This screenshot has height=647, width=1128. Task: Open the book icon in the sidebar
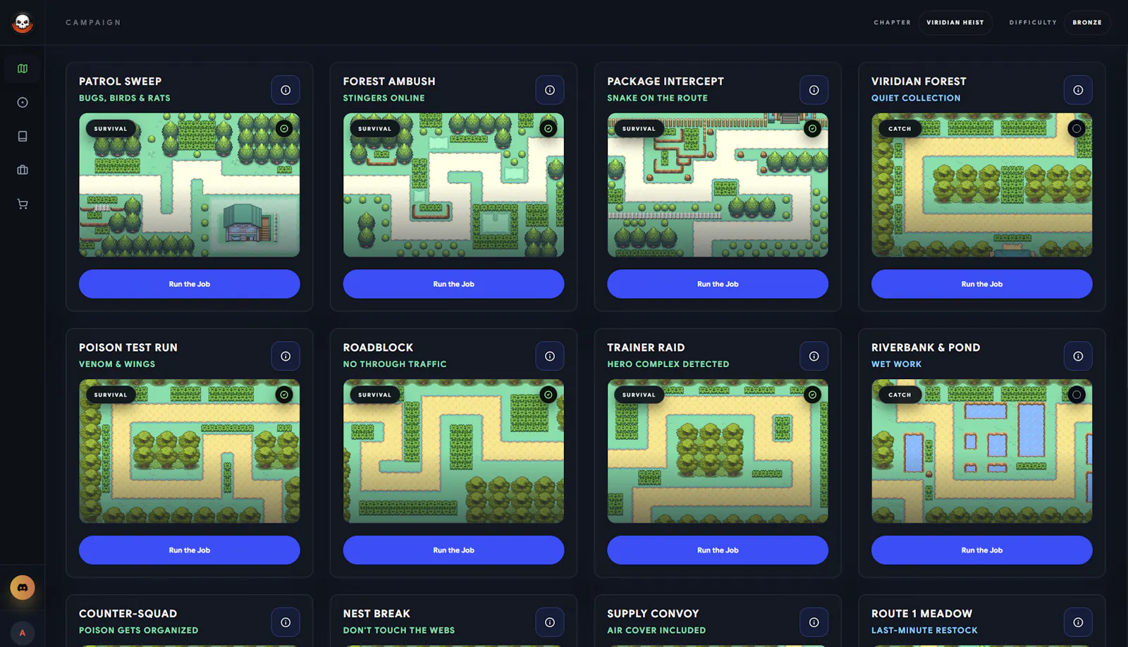tap(23, 137)
